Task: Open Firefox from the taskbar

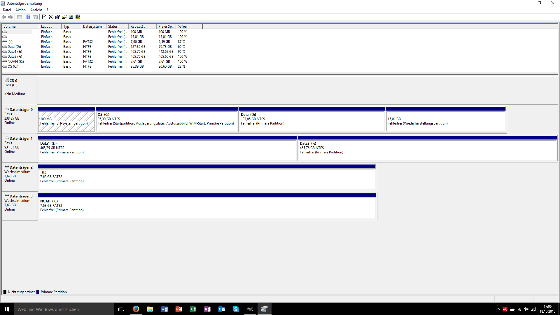Action: tap(136, 309)
